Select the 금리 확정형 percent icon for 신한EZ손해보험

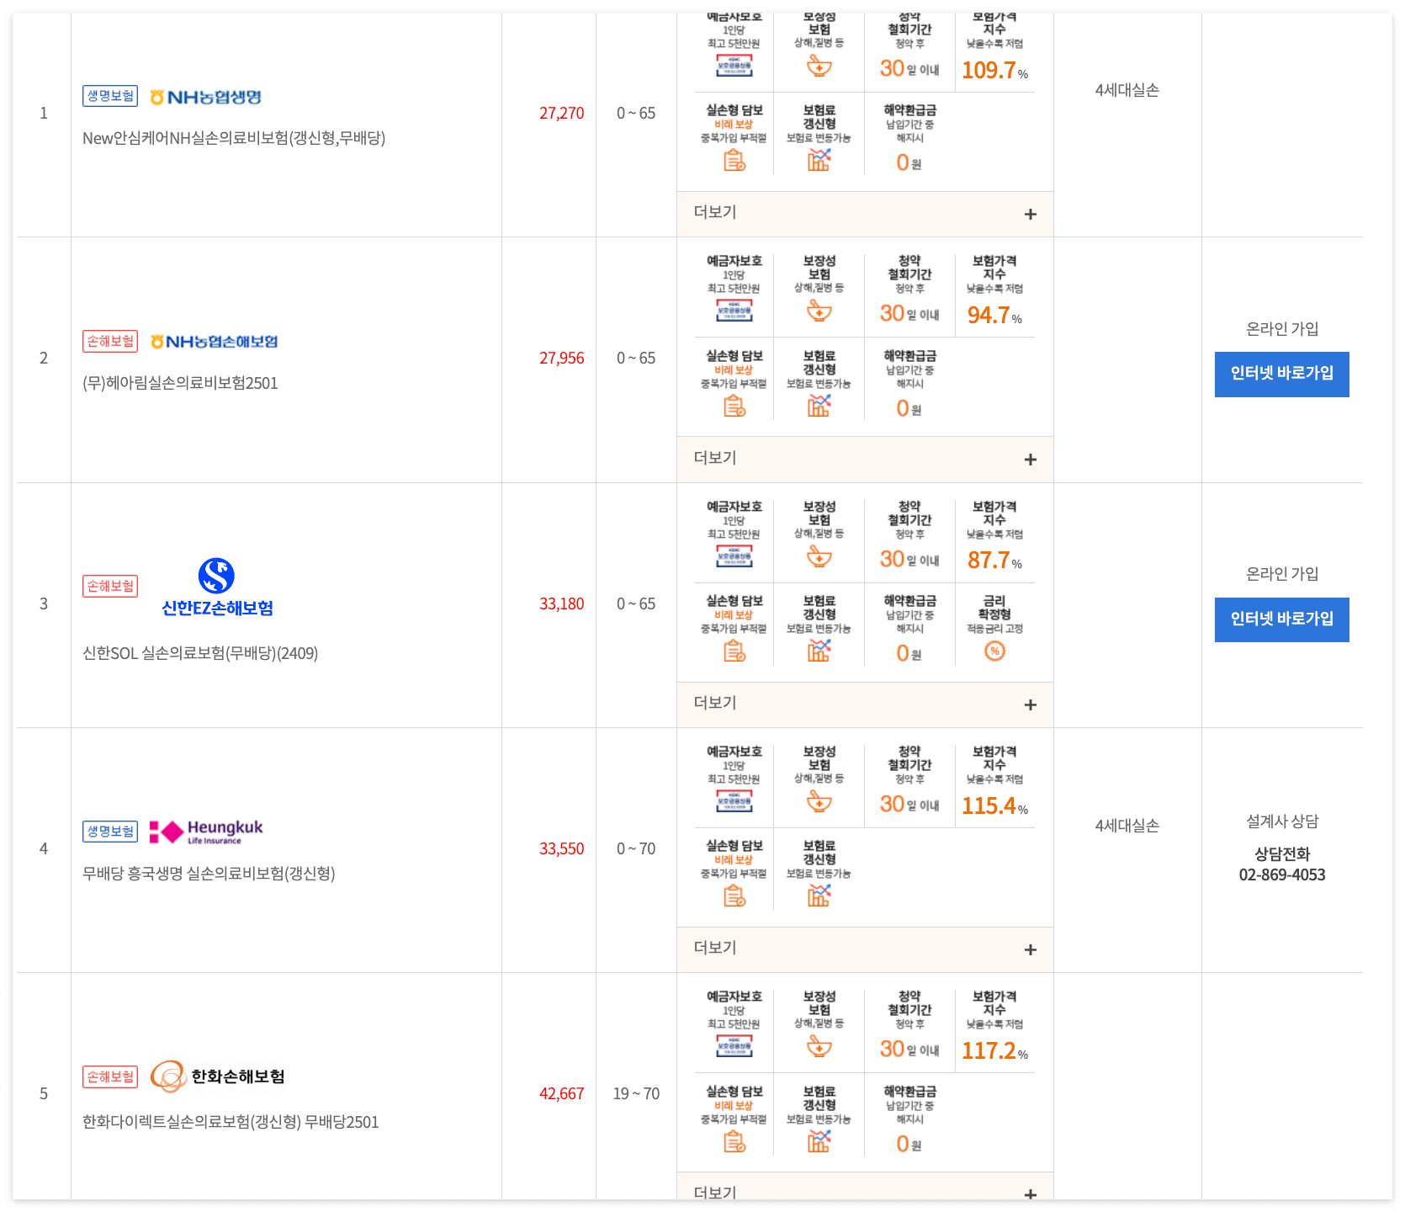(995, 649)
